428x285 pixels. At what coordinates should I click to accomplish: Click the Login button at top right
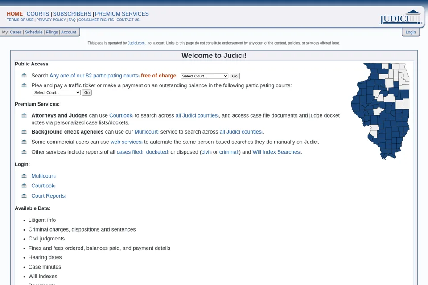pos(411,32)
